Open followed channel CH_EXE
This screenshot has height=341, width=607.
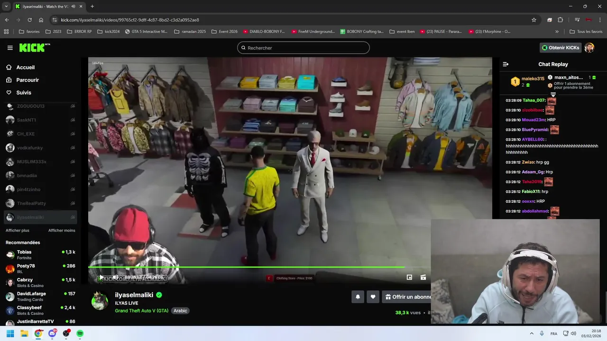click(x=40, y=134)
